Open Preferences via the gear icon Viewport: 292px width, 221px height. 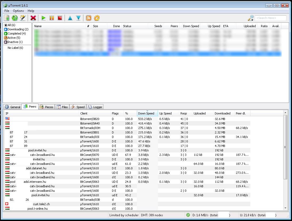tap(97, 18)
